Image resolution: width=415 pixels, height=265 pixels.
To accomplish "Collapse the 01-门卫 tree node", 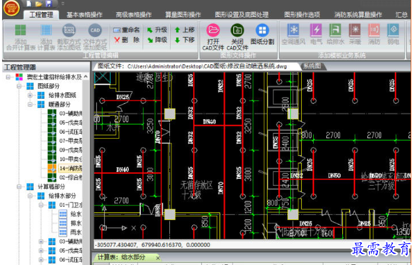I will [41, 205].
